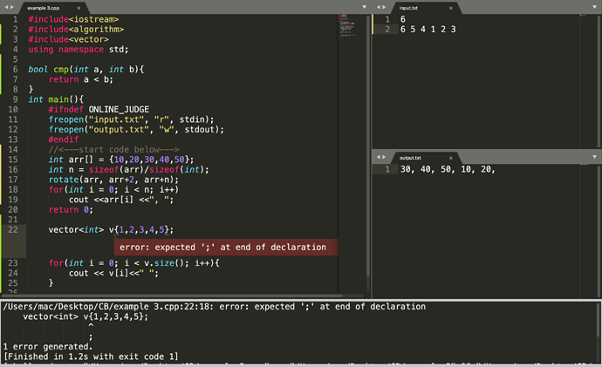This screenshot has width=602, height=367.
Task: Select the input.txt tab
Action: click(x=408, y=8)
